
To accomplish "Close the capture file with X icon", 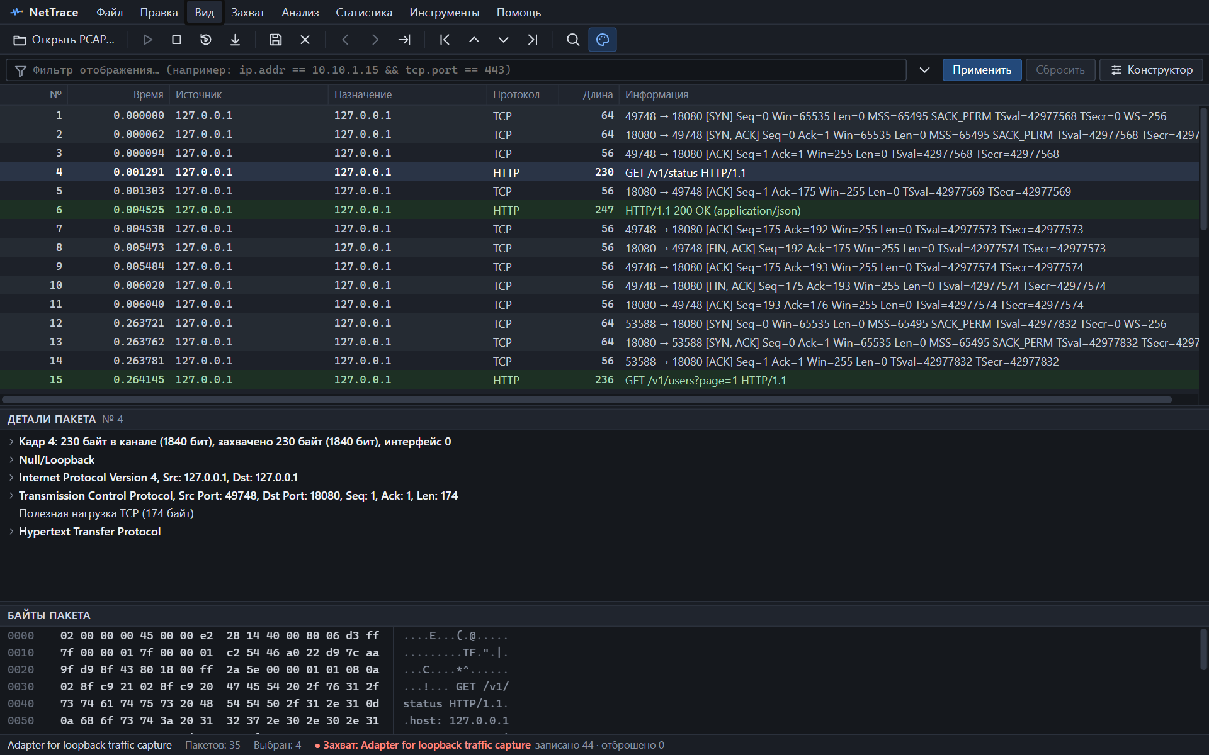I will tap(305, 40).
